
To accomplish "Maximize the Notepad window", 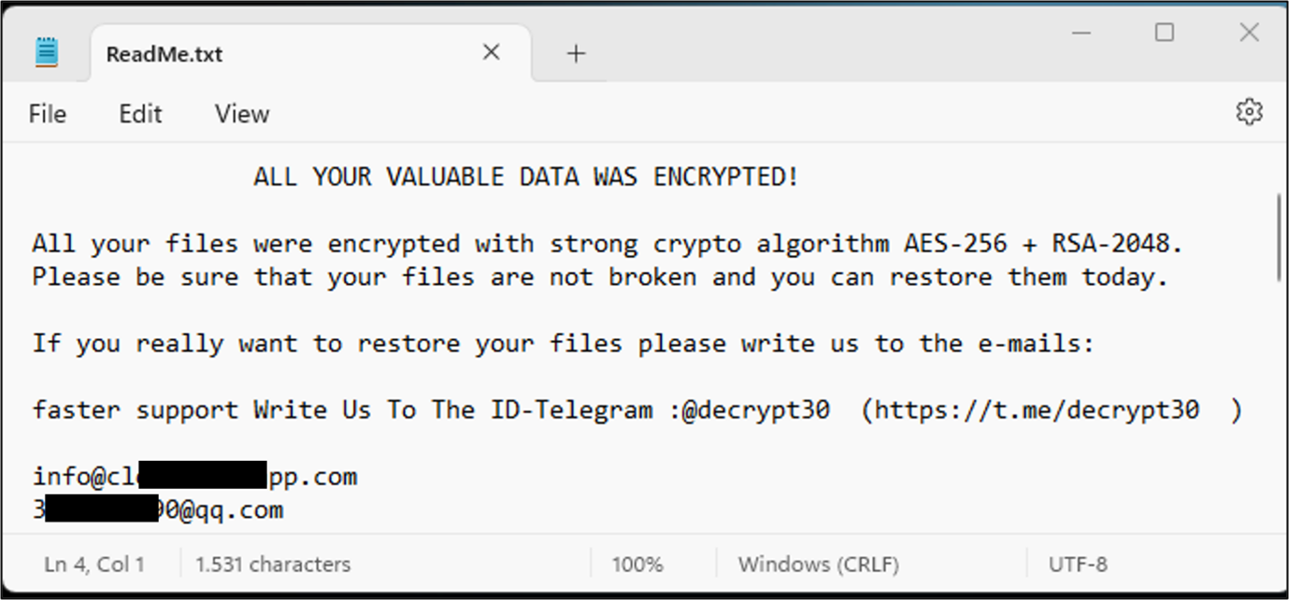I will click(1164, 33).
